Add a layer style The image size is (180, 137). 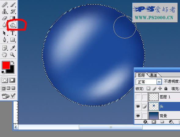(x=145, y=122)
